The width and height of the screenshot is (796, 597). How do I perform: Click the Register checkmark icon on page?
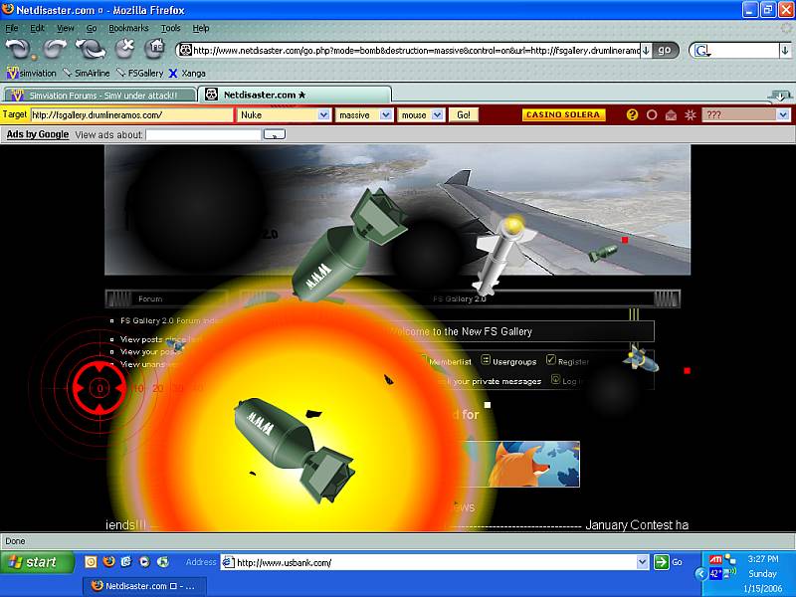point(551,359)
